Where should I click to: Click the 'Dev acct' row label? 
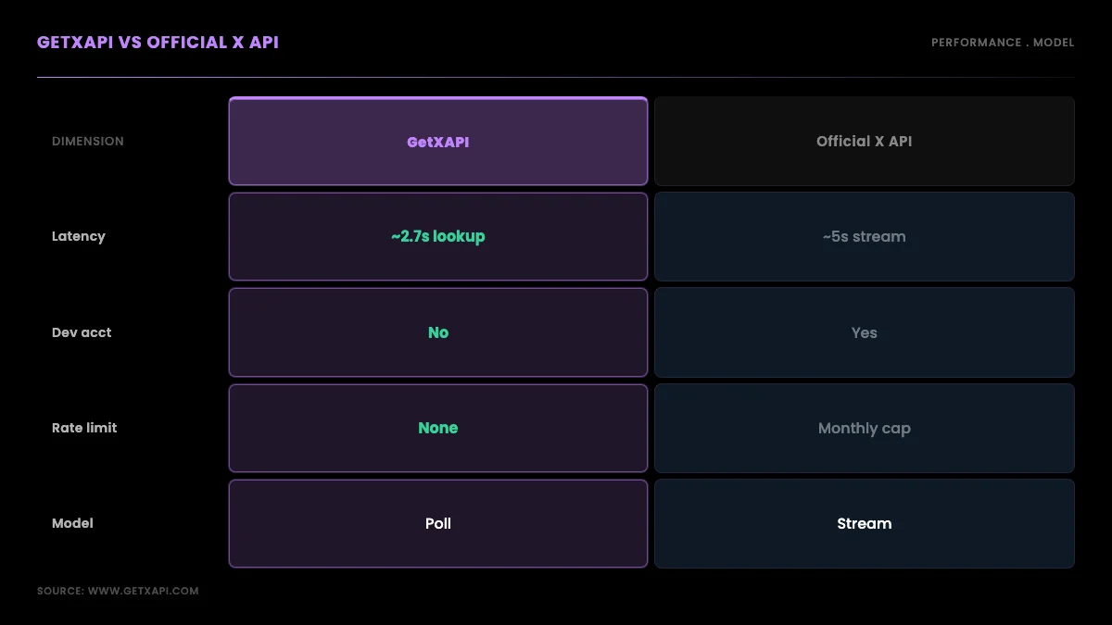[82, 332]
